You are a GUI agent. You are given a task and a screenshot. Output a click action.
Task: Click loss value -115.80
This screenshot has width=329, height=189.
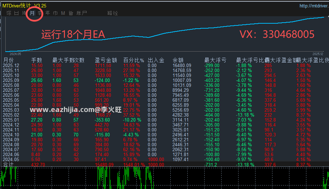tap(102, 135)
